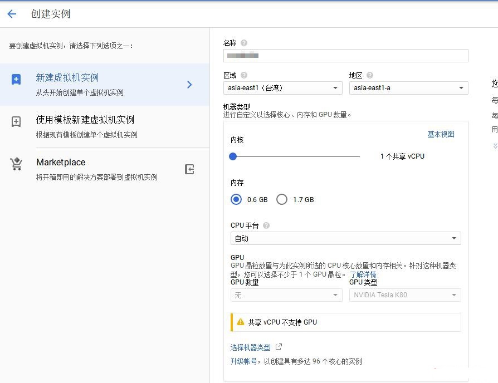The height and width of the screenshot is (383, 498).
Task: Click the instance name input field
Action: pyautogui.click(x=345, y=55)
